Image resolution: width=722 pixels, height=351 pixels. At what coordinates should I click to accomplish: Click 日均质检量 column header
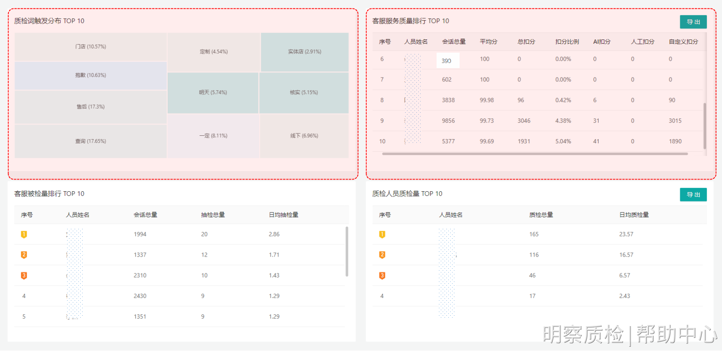pyautogui.click(x=634, y=215)
